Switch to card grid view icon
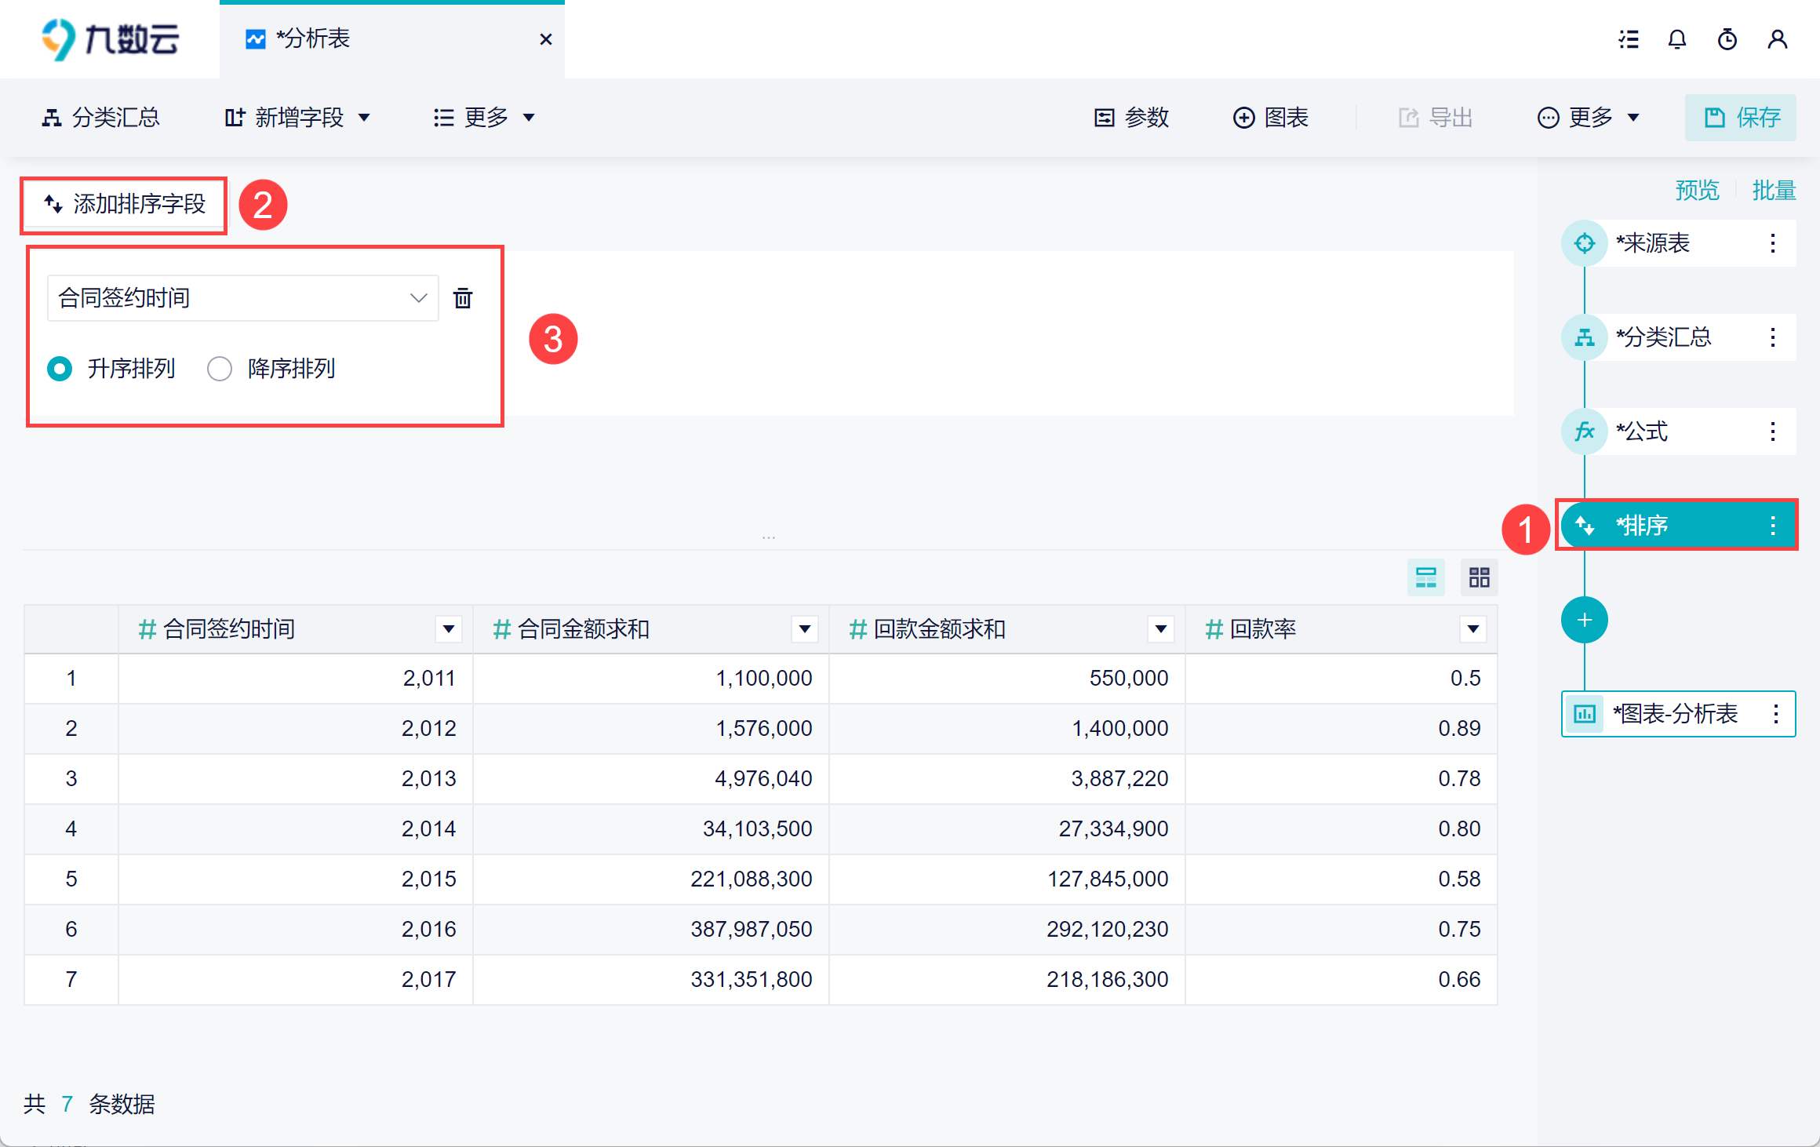The height and width of the screenshot is (1147, 1820). [1480, 578]
